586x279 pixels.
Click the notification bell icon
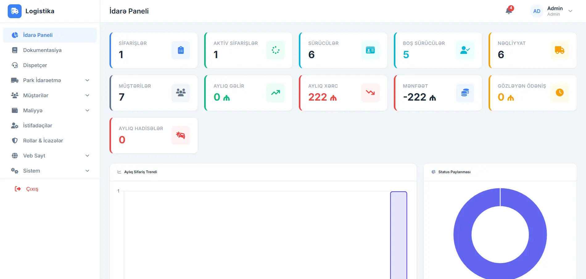coord(509,11)
